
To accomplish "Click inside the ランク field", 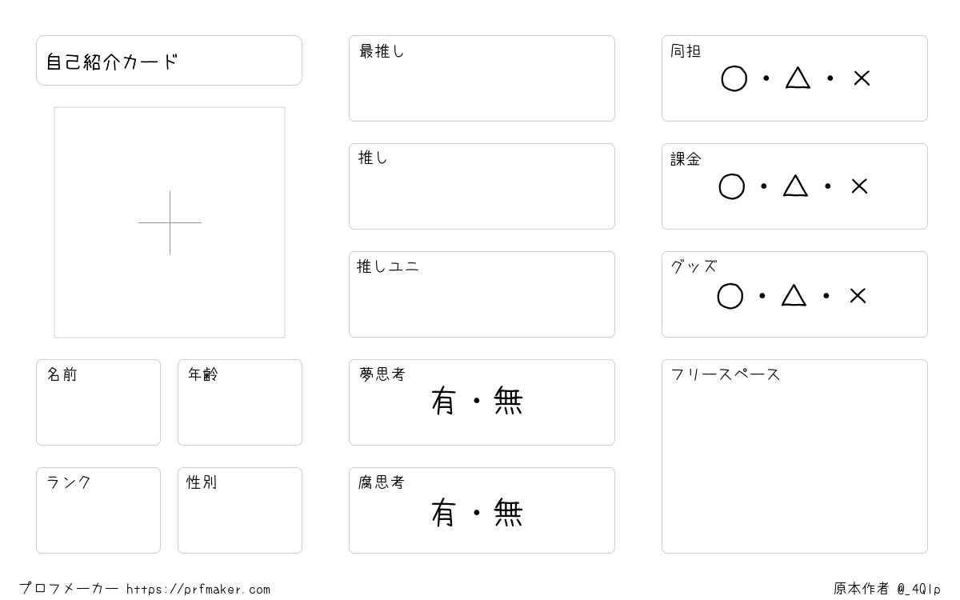I will pos(98,510).
